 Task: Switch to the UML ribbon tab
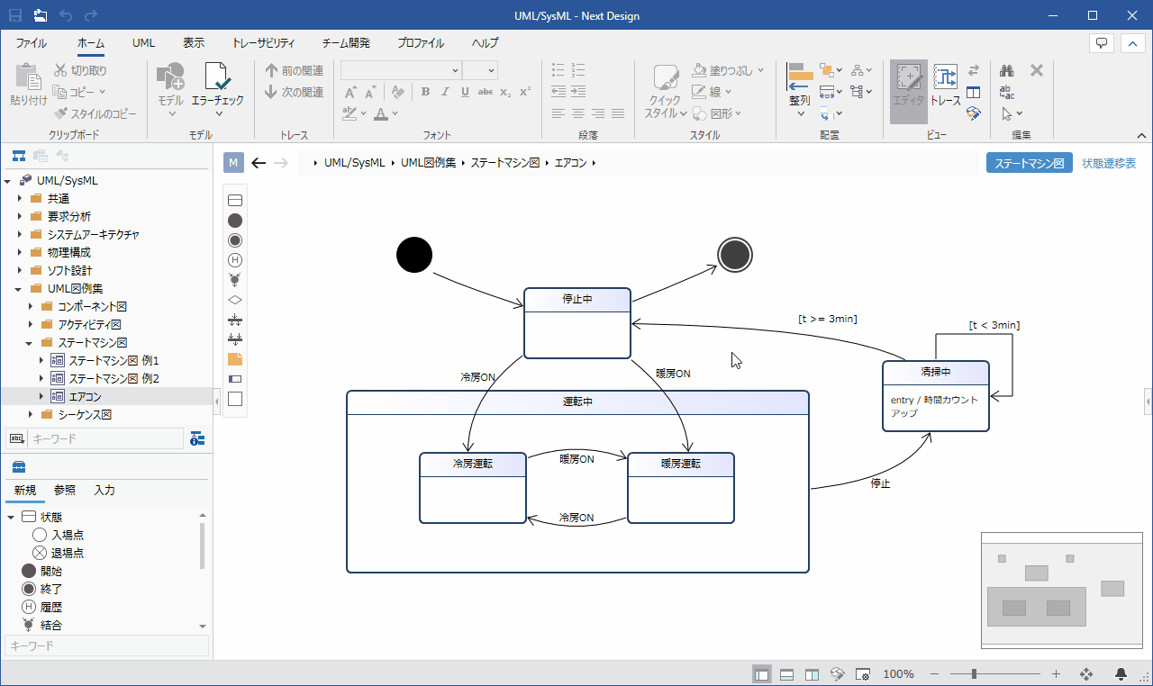click(143, 43)
